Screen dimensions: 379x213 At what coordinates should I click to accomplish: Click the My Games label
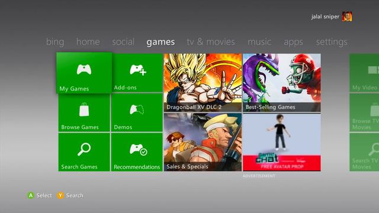(x=74, y=89)
